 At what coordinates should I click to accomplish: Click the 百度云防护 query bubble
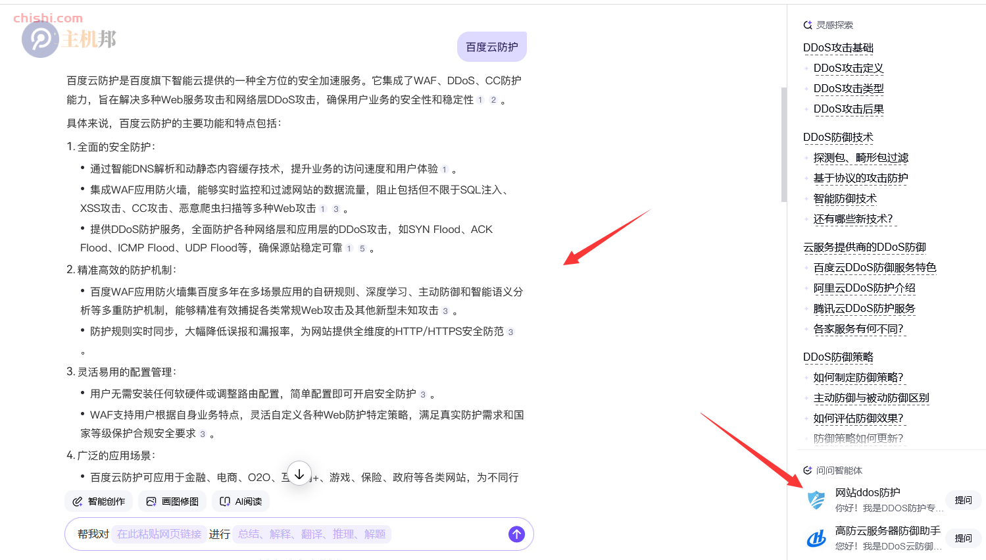[492, 47]
